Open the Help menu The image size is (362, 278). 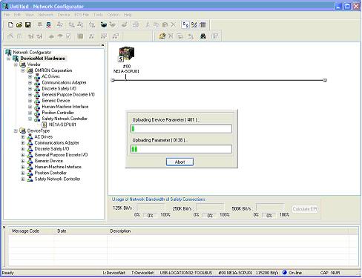(x=128, y=15)
